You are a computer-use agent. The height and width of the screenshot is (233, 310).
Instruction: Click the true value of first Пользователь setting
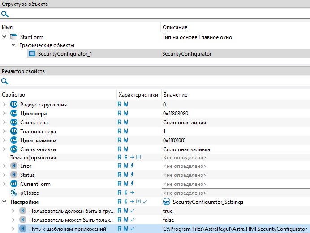coord(168,211)
